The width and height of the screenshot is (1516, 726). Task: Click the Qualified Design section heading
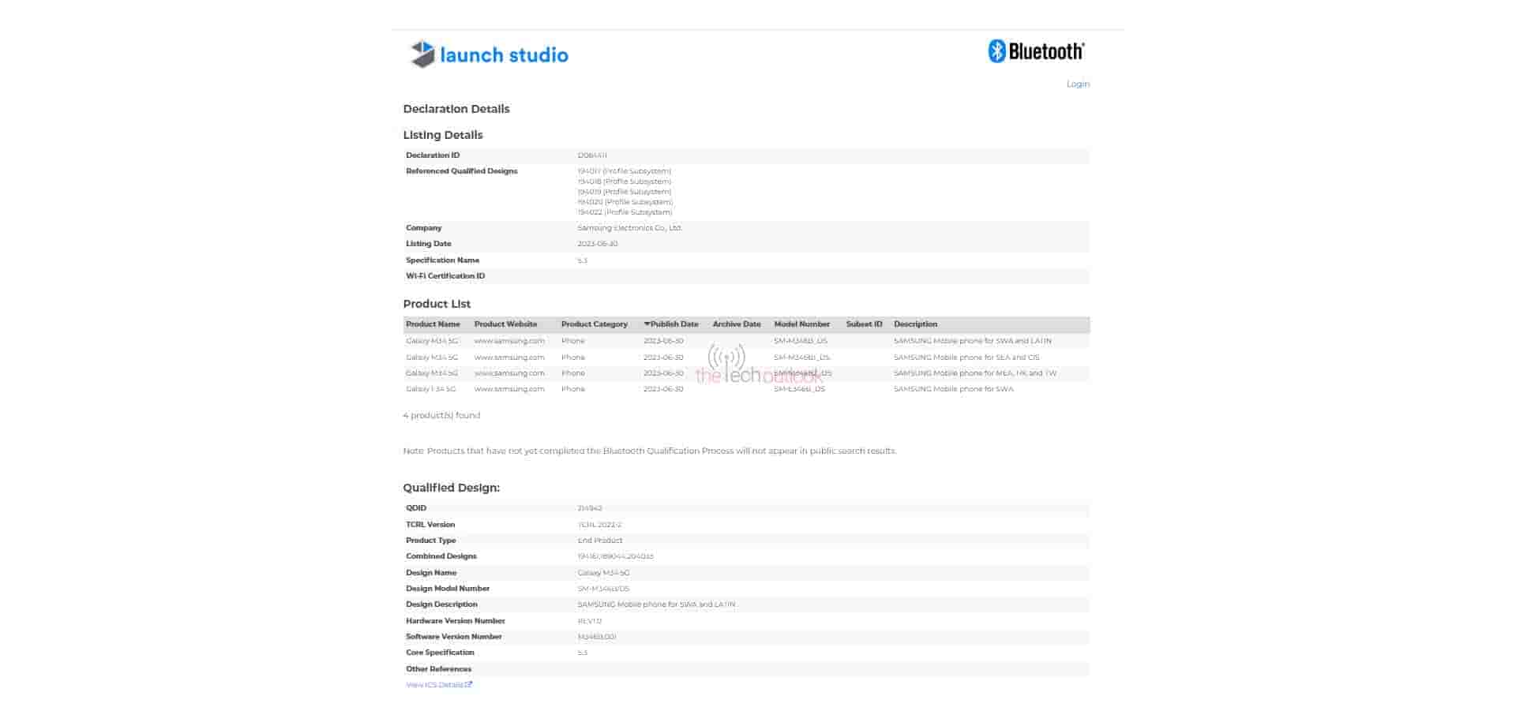(451, 488)
